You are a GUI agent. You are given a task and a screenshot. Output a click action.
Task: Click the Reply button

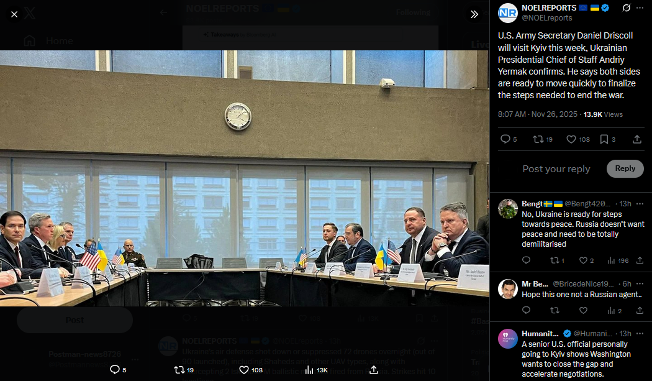click(625, 168)
